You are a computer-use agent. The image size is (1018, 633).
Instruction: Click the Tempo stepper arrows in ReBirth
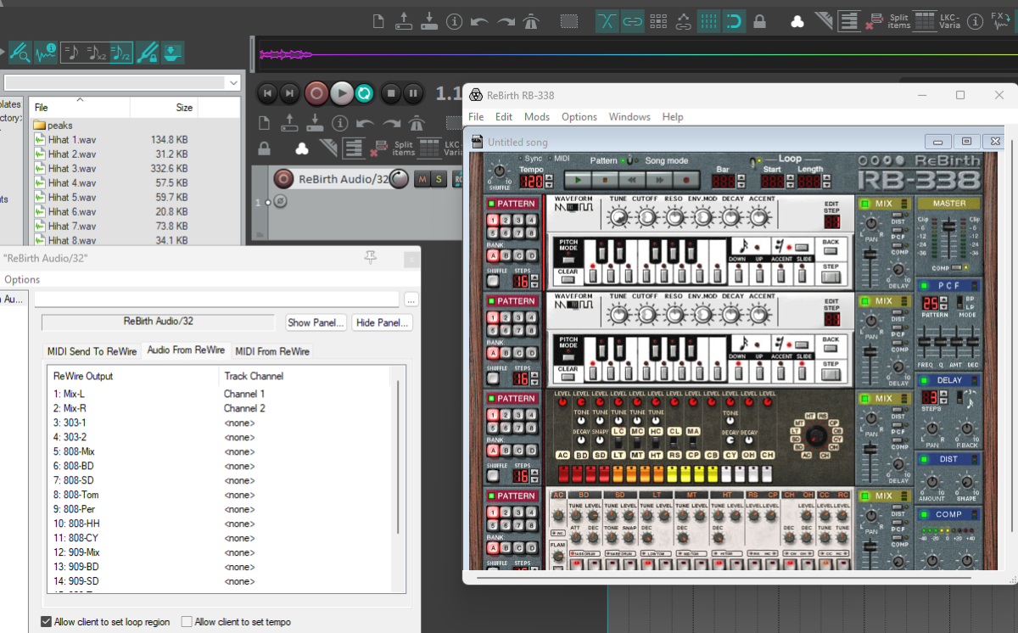tap(549, 181)
